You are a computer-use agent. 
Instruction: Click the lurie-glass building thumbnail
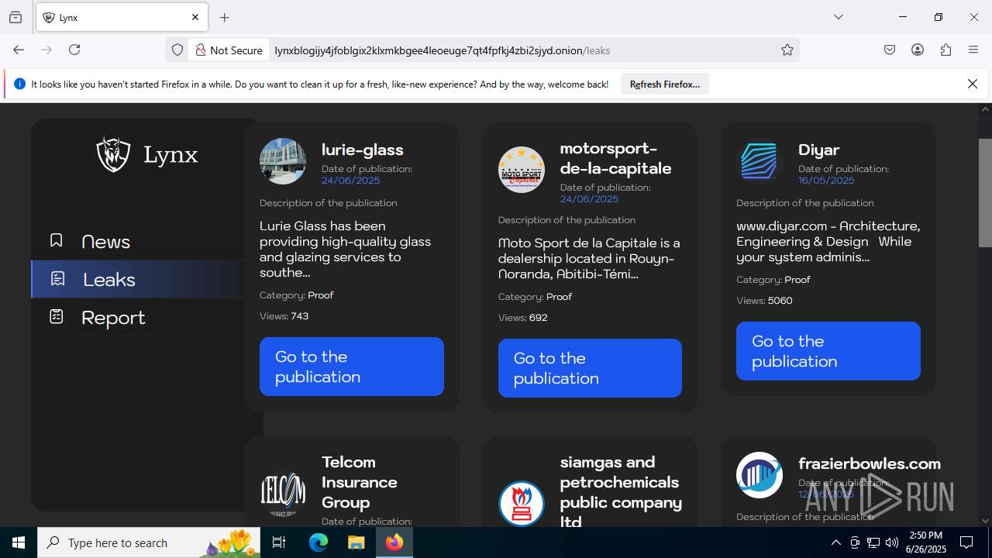(x=283, y=161)
